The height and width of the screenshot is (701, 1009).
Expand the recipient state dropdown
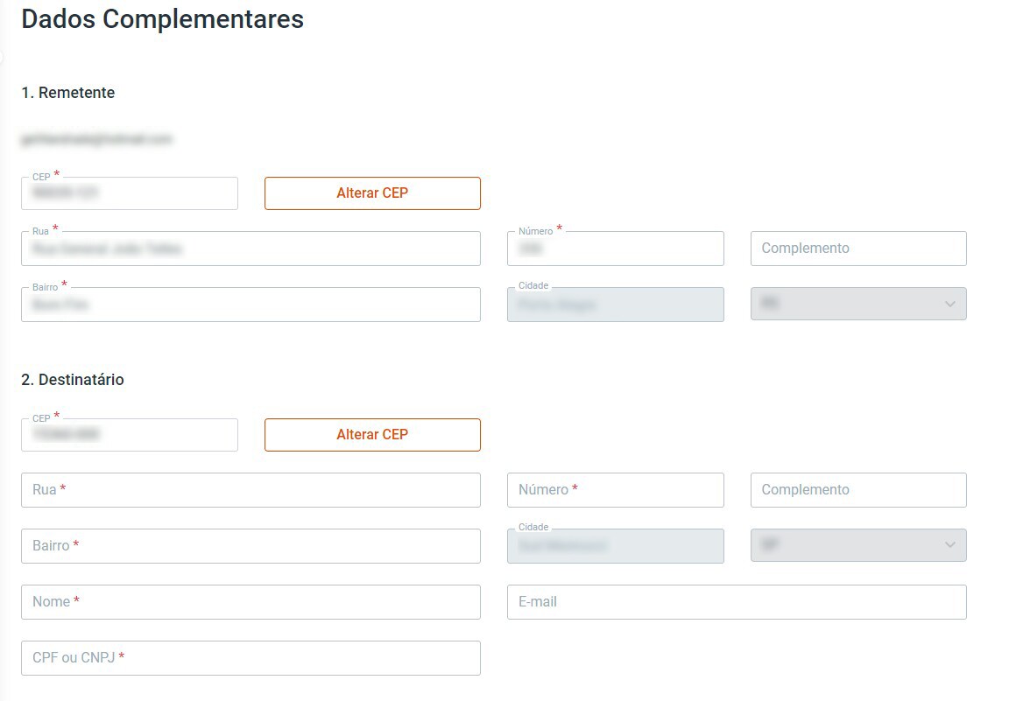tap(858, 546)
